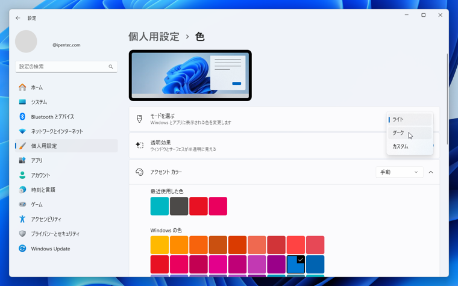Click the personalization paintbrush icon

[22, 146]
